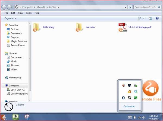Click the change view icon
The height and width of the screenshot is (121, 163).
pos(140,18)
